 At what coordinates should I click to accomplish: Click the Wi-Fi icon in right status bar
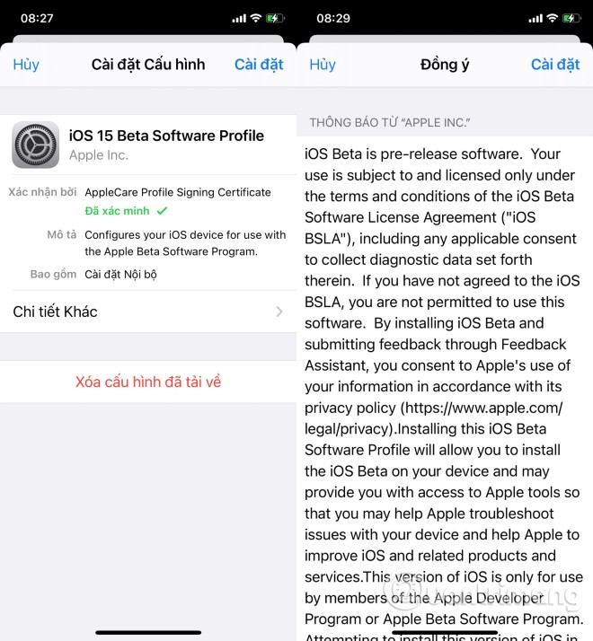point(552,18)
